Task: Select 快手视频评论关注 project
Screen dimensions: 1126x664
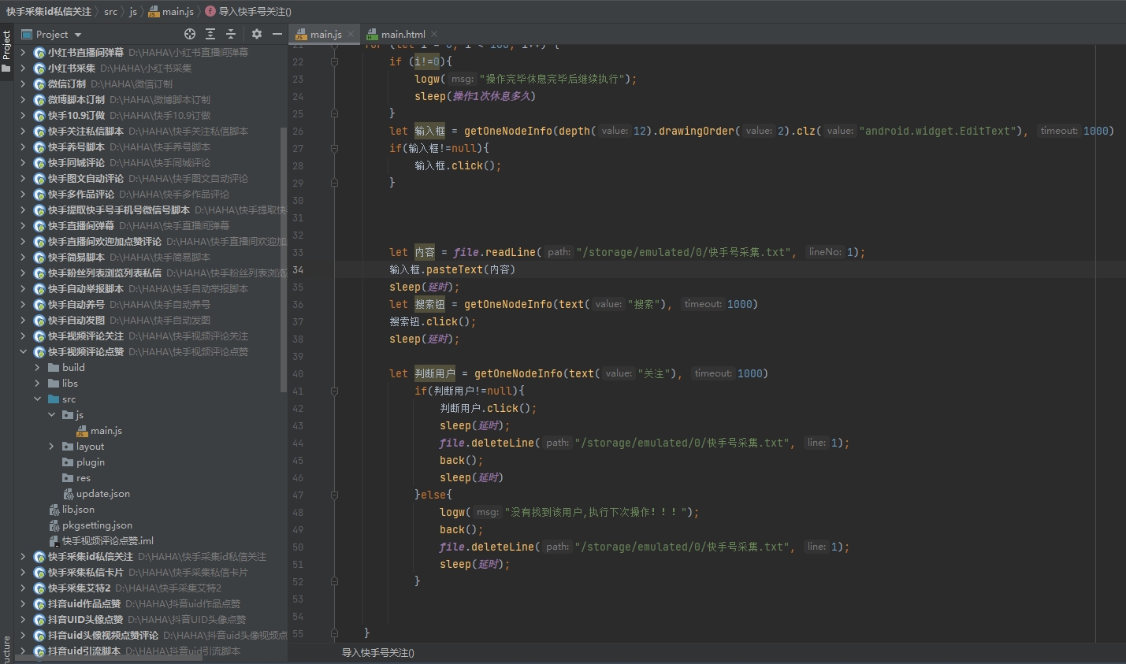Action: 85,336
